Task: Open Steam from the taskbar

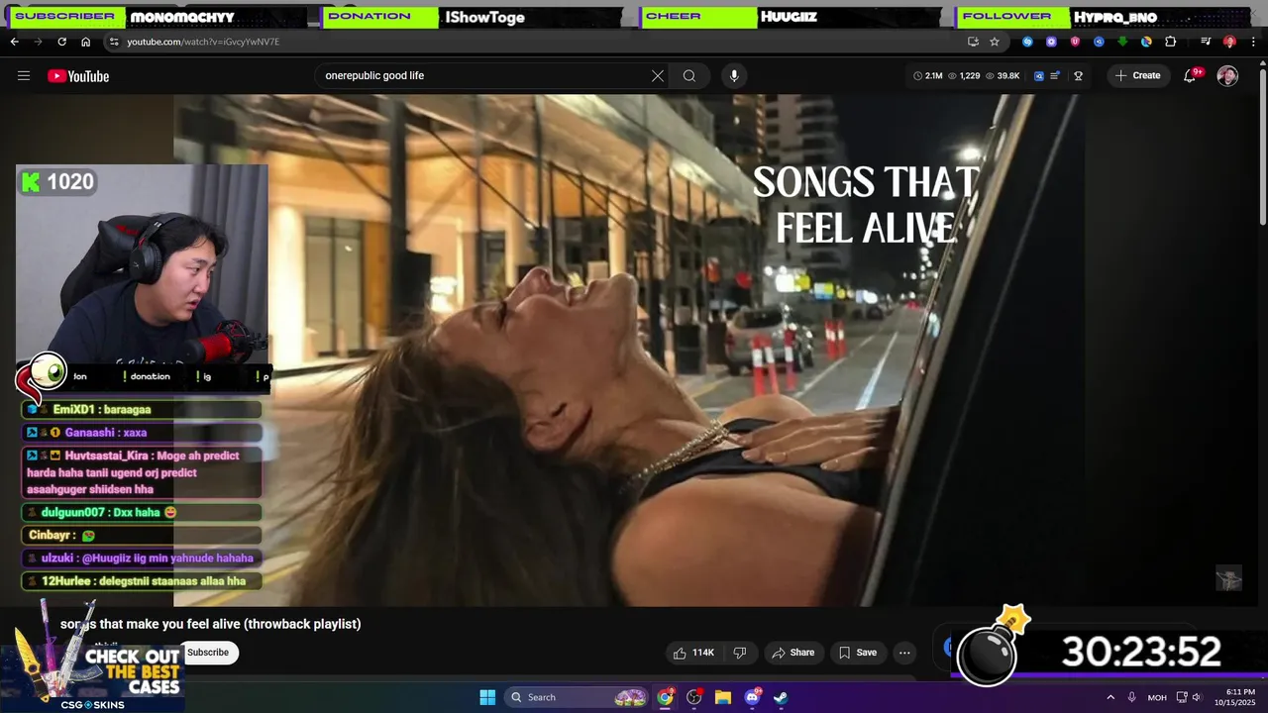Action: pyautogui.click(x=781, y=697)
